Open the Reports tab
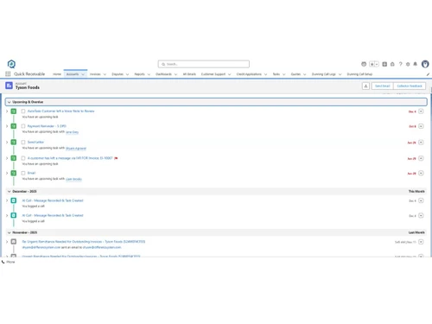This screenshot has width=432, height=324. click(139, 74)
